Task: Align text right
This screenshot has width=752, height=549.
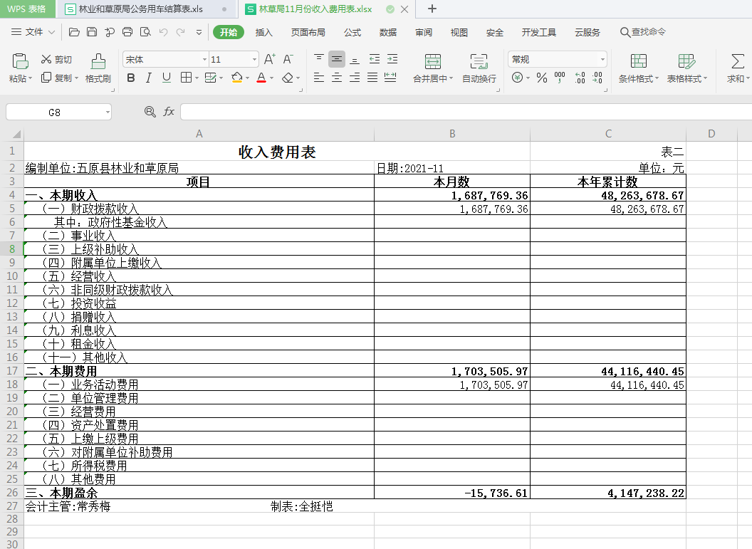Action: [x=355, y=78]
